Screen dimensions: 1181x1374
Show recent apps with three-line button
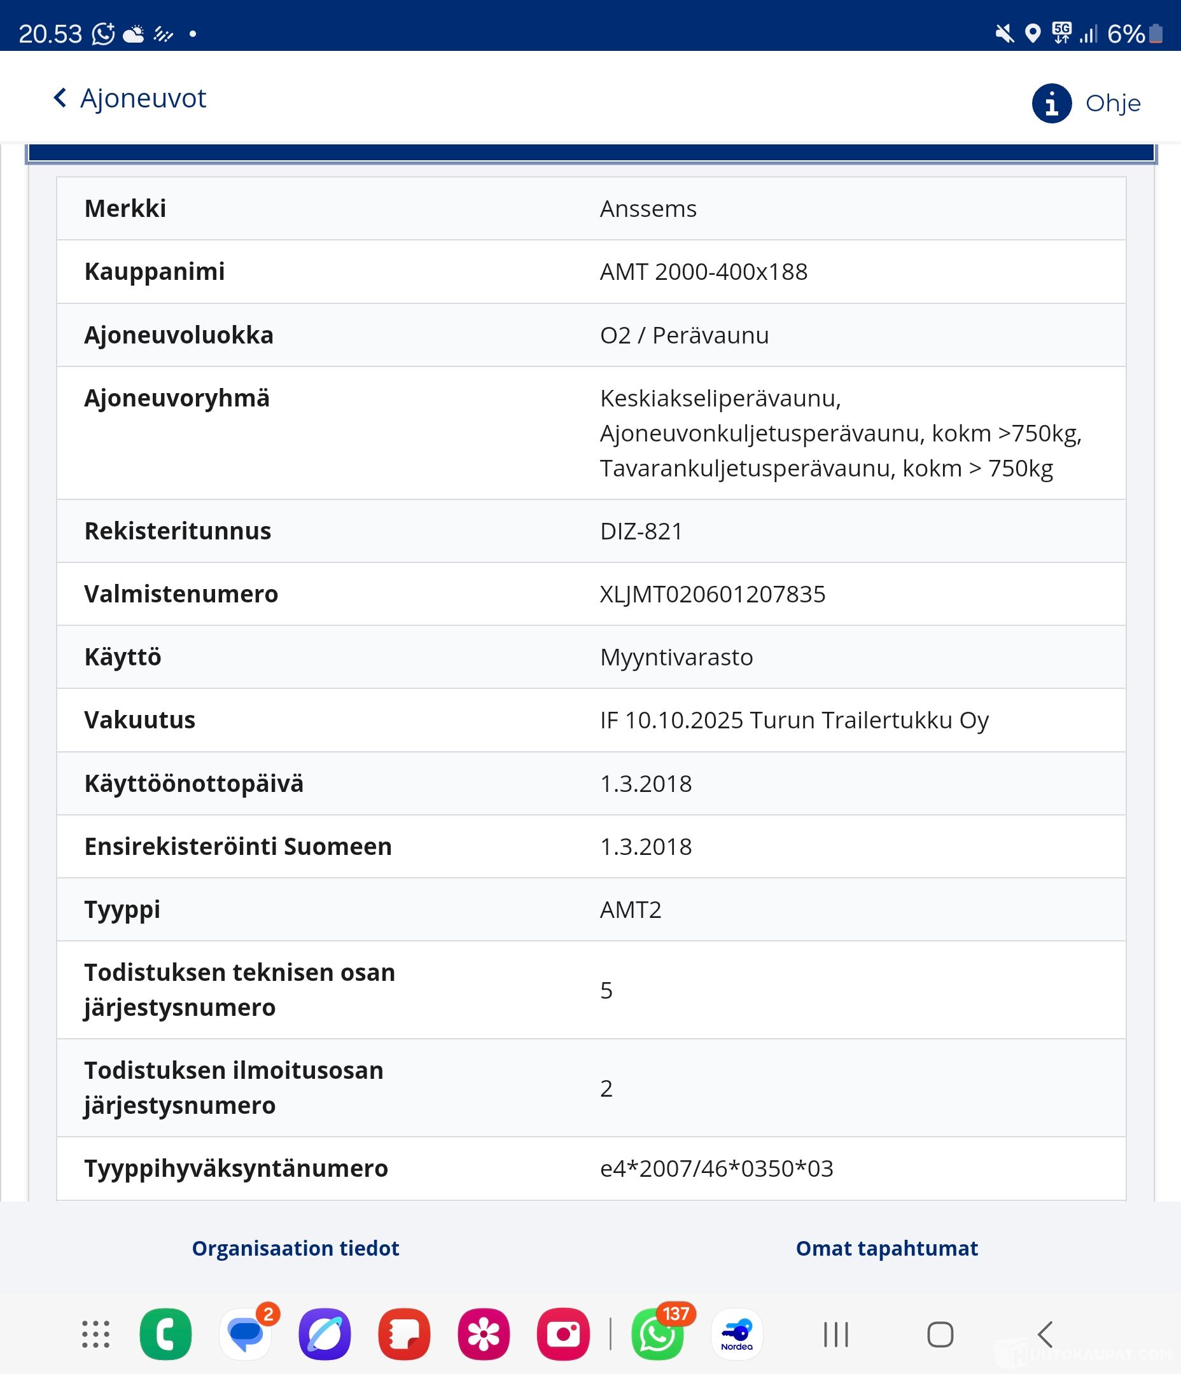pyautogui.click(x=836, y=1334)
